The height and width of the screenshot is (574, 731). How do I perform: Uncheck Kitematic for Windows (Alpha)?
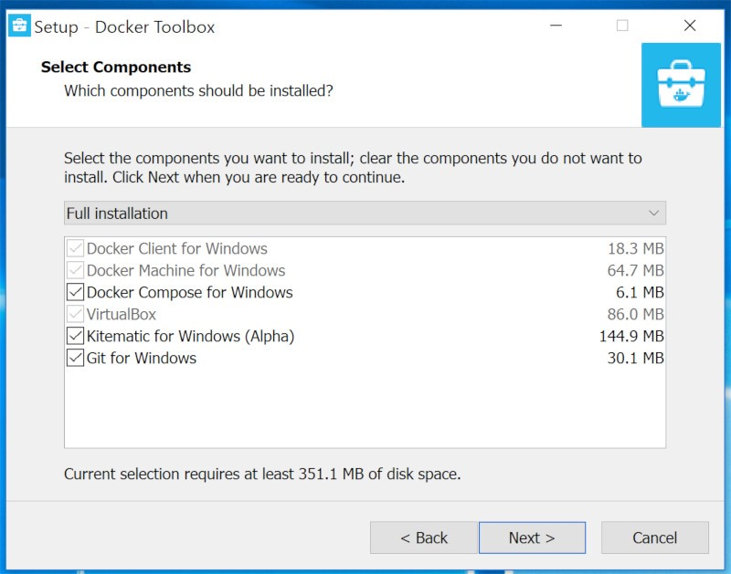tap(75, 336)
